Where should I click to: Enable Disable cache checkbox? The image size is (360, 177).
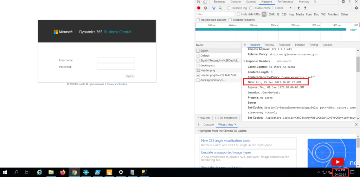(251, 8)
